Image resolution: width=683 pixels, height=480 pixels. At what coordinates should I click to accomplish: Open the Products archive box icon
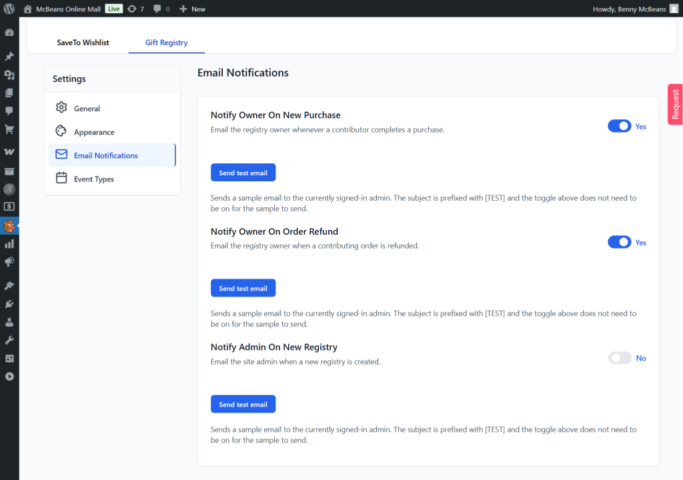click(x=9, y=171)
